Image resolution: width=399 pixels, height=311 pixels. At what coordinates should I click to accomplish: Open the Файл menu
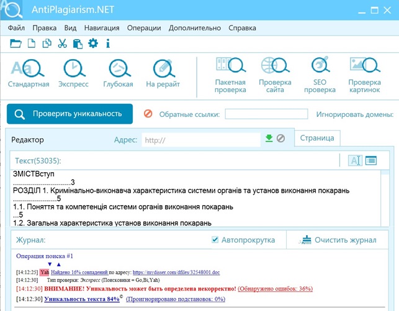tap(16, 28)
